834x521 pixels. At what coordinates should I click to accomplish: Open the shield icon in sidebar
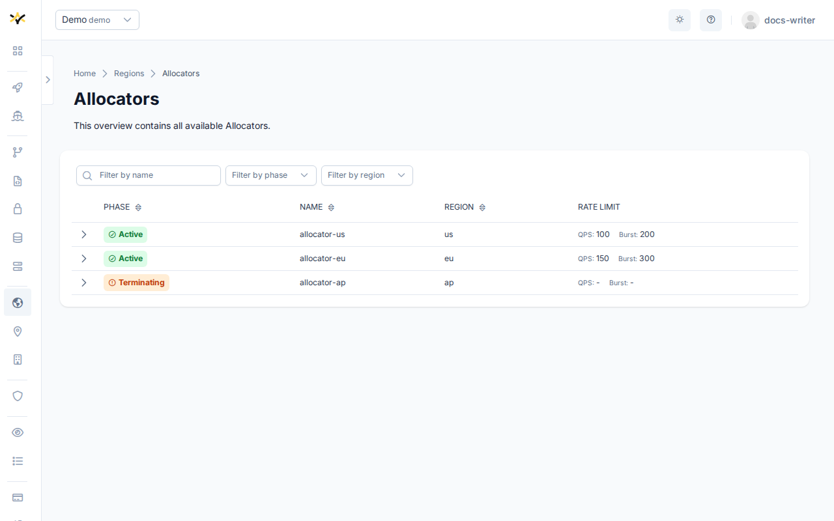click(18, 396)
